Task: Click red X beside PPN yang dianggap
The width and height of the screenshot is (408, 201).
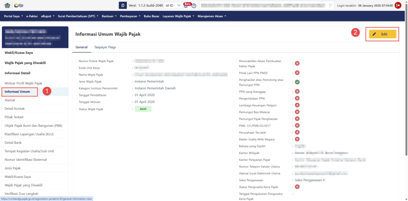Action: tap(297, 92)
